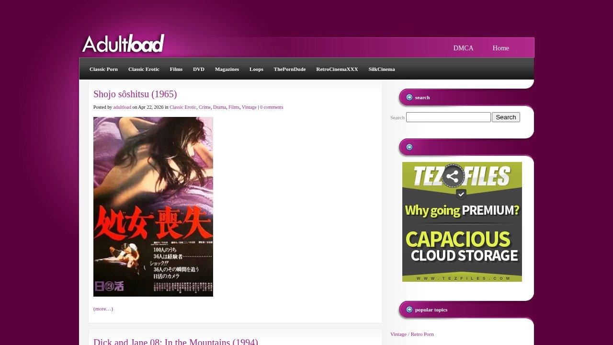Viewport: 613px width, 345px height.
Task: Open the Classic Erotic menu item
Action: (x=144, y=69)
